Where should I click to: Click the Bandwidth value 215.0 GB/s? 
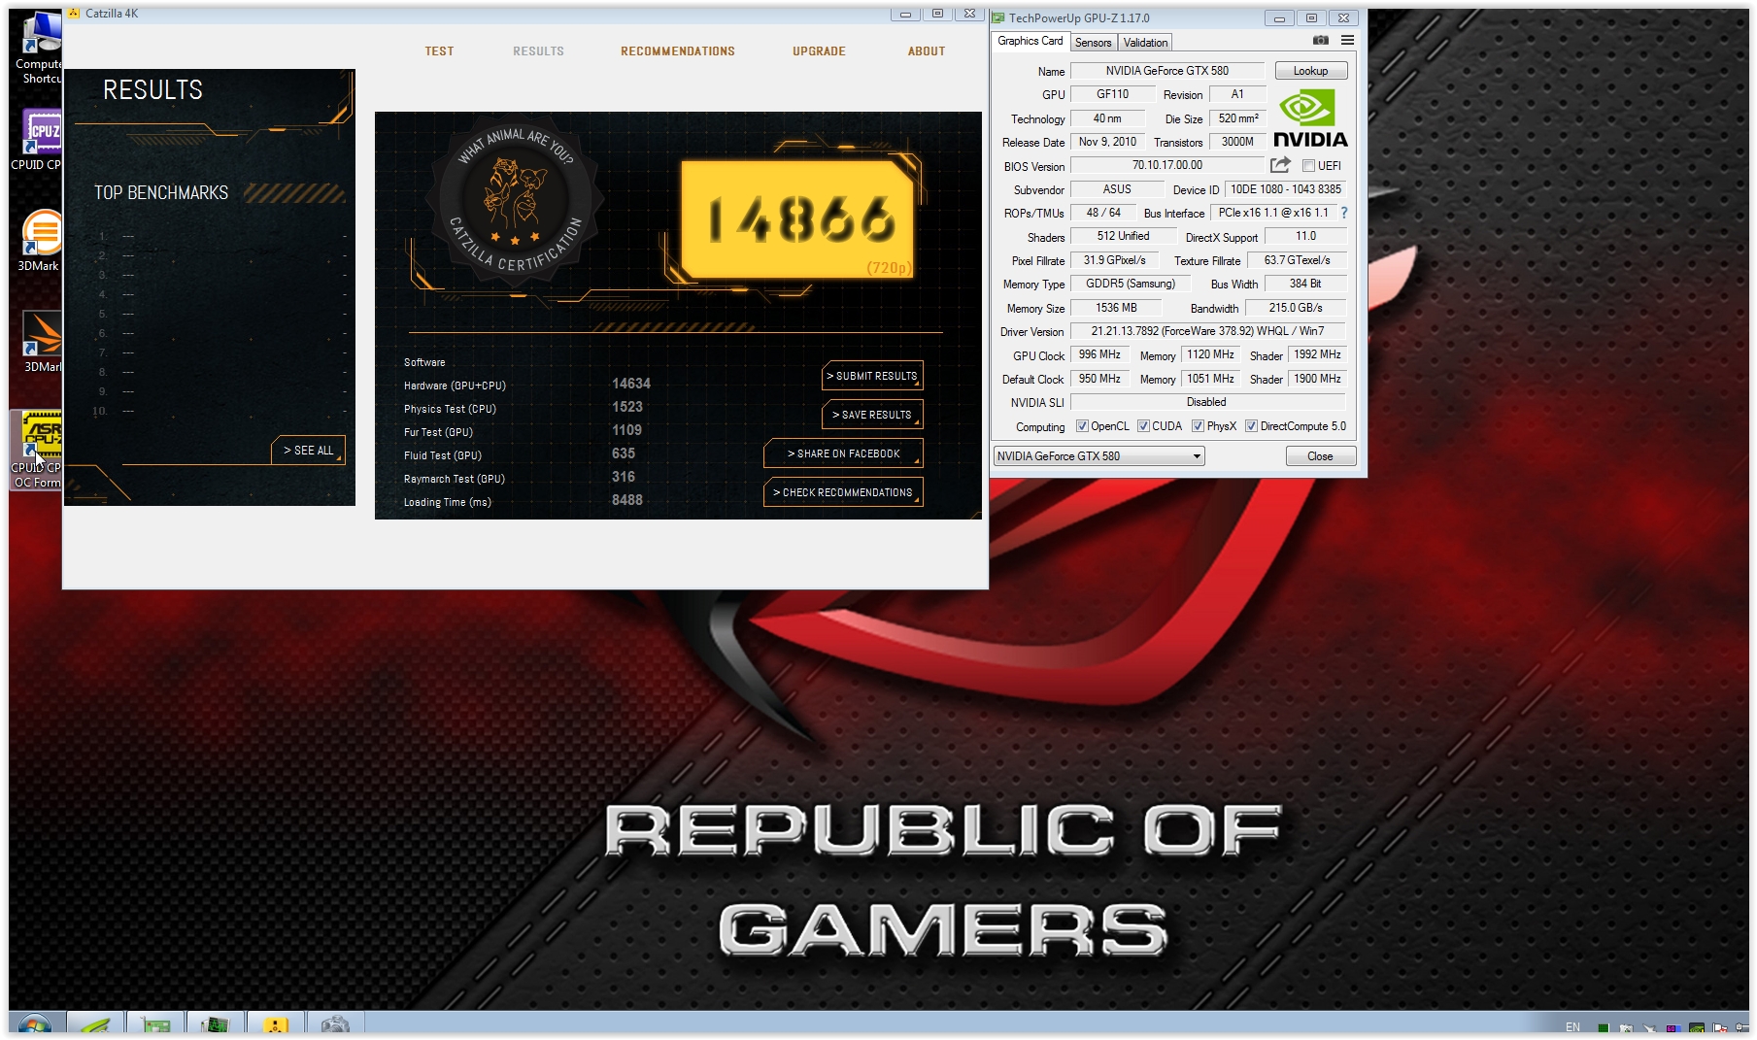(1296, 308)
